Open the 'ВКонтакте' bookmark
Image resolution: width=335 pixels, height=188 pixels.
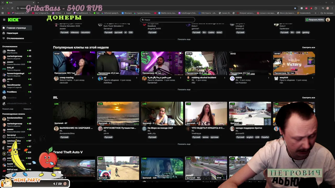click(127, 13)
